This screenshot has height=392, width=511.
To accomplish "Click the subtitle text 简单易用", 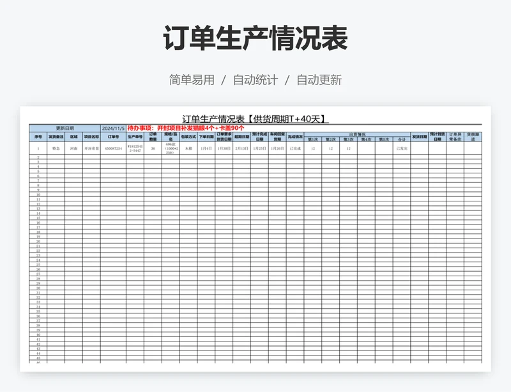I will 192,80.
